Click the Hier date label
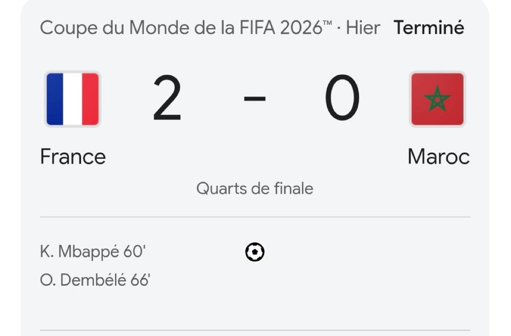 pyautogui.click(x=363, y=28)
